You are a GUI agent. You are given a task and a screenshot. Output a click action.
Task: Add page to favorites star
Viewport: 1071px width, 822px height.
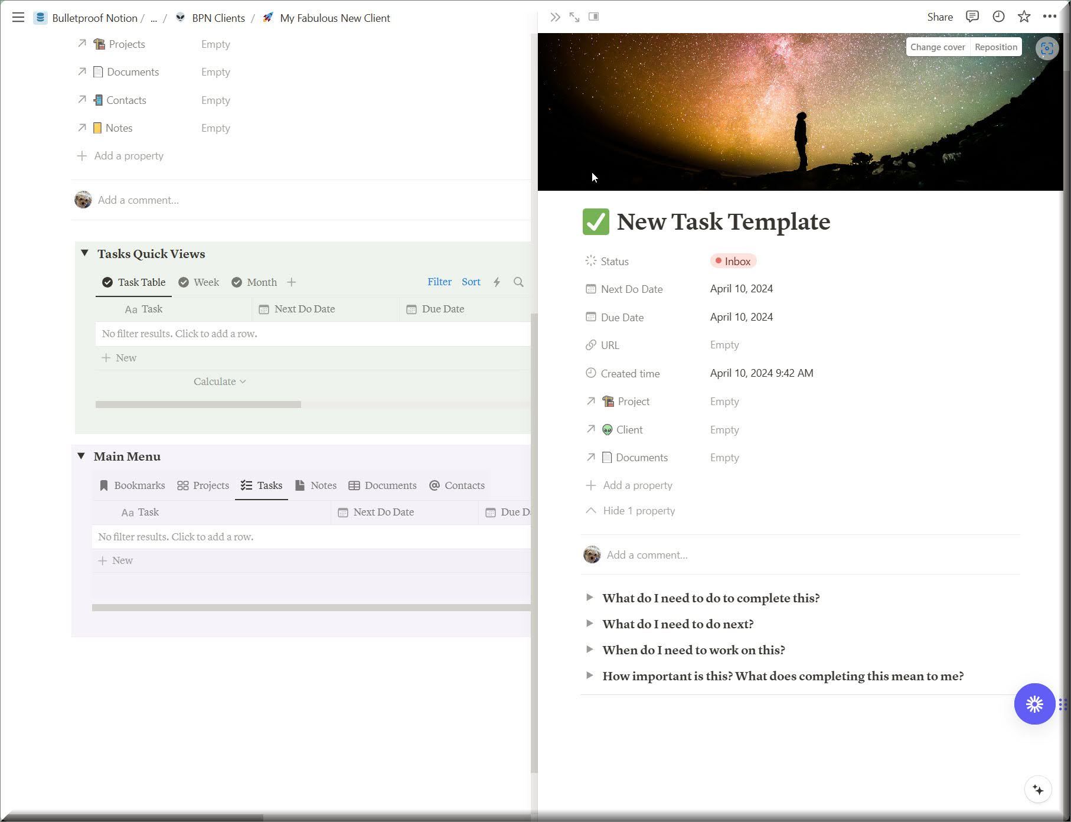coord(1024,17)
